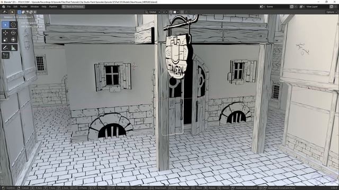Choose the Intersect selection mode icon
This screenshot has height=190, width=339.
pyautogui.click(x=35, y=12)
